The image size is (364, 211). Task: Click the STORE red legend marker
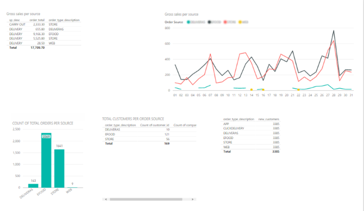tap(225, 22)
